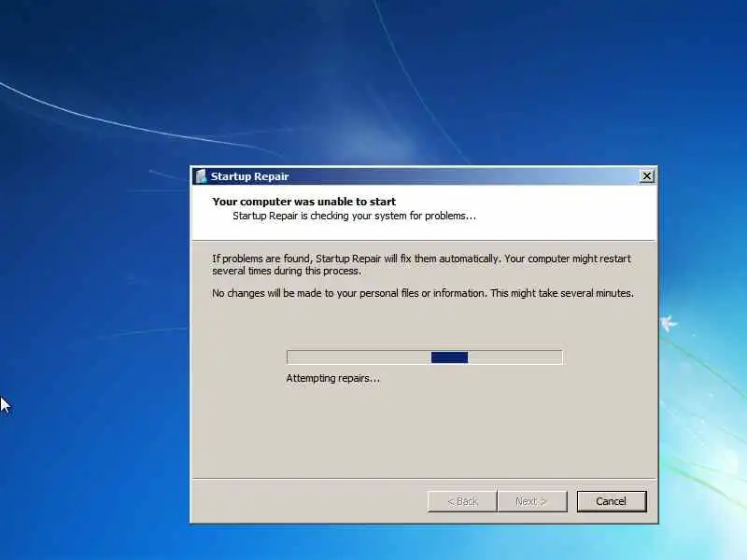Click the disabled Back button
This screenshot has height=560, width=747.
click(x=462, y=501)
